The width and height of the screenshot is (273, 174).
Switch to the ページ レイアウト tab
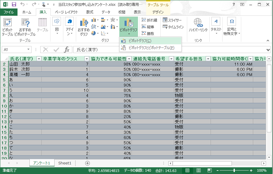[x=66, y=12]
